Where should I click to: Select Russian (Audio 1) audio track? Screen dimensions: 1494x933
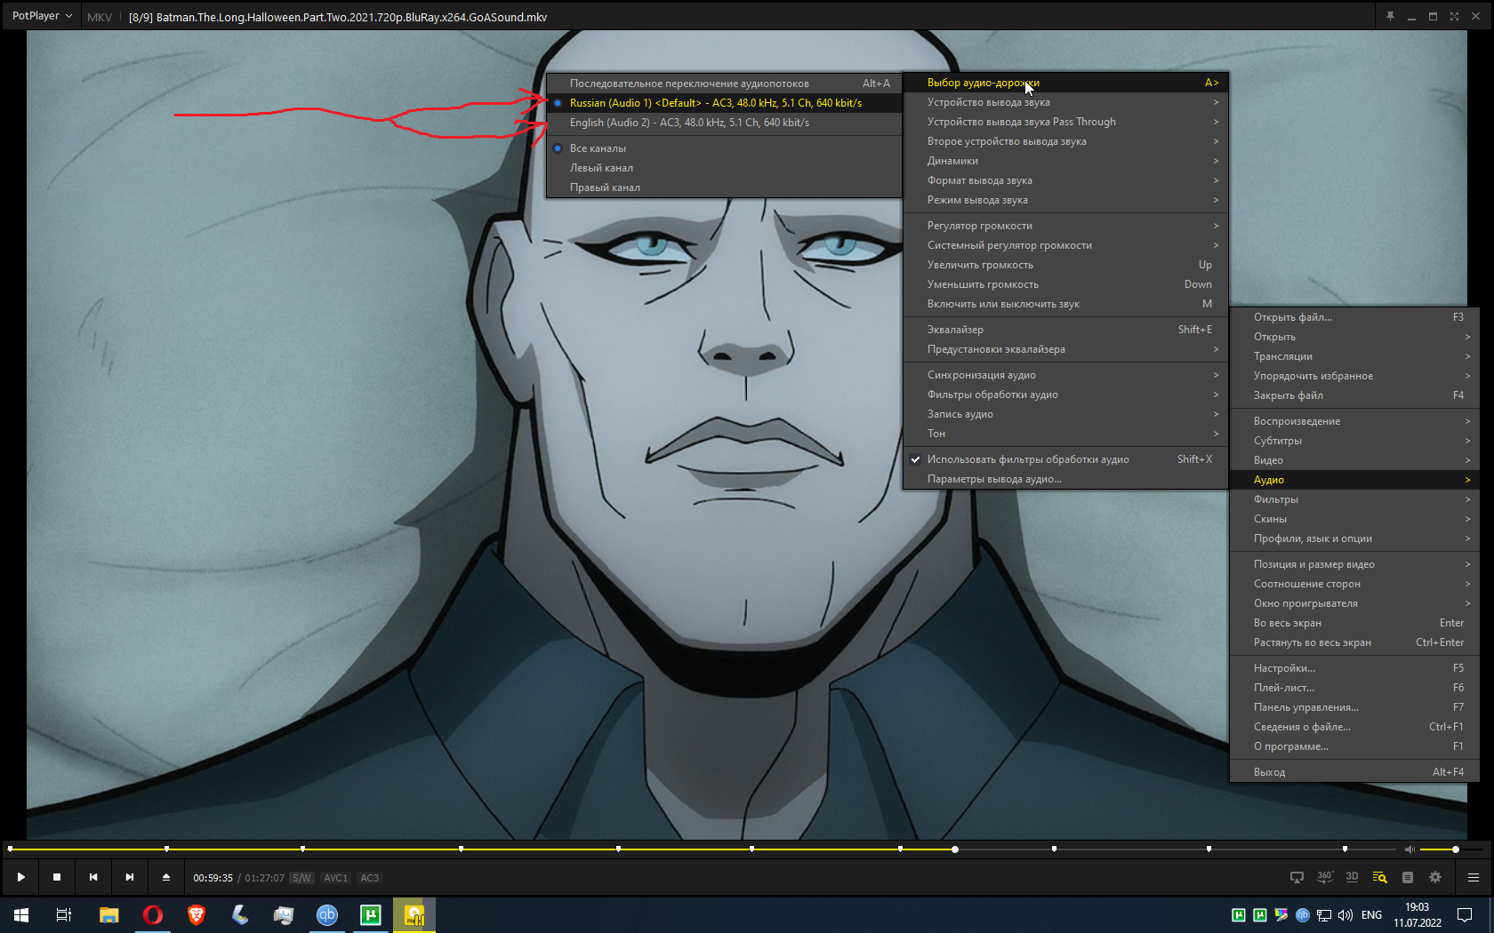tap(724, 103)
